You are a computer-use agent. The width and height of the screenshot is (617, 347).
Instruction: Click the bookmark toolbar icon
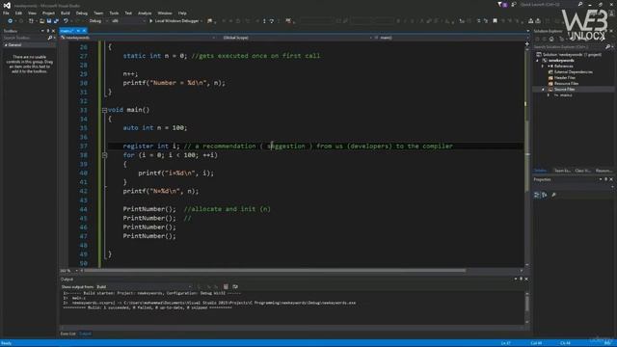point(495,21)
